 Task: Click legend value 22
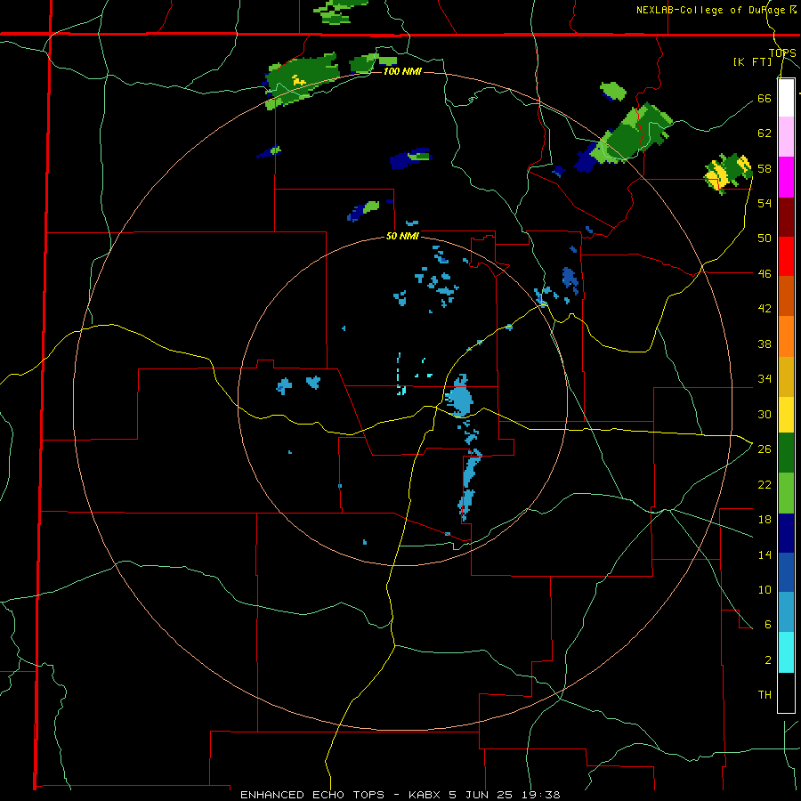pos(765,484)
